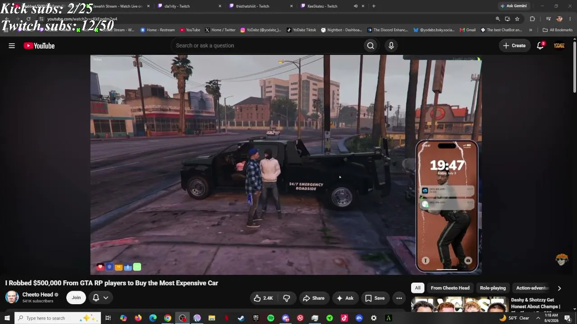The height and width of the screenshot is (324, 577).
Task: Click the YouTube search magnifier button
Action: click(371, 45)
